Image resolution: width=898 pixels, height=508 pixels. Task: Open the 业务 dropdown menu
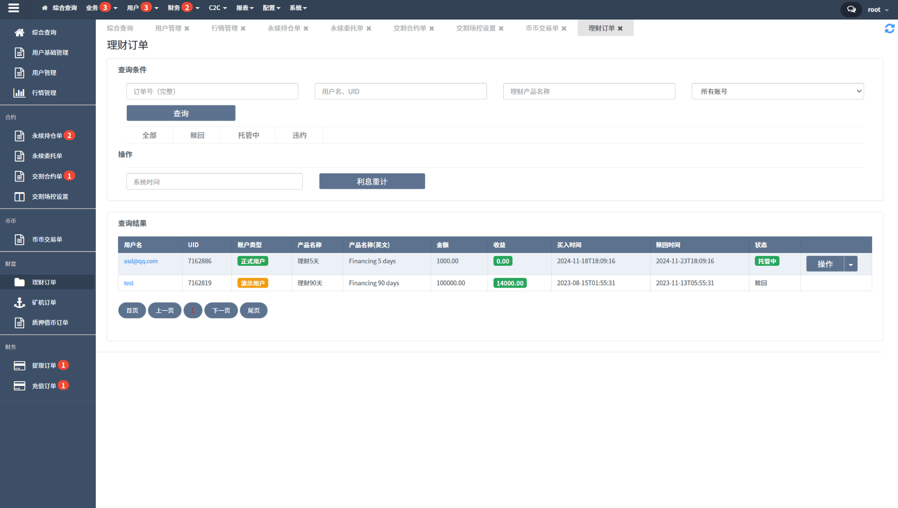[x=102, y=8]
